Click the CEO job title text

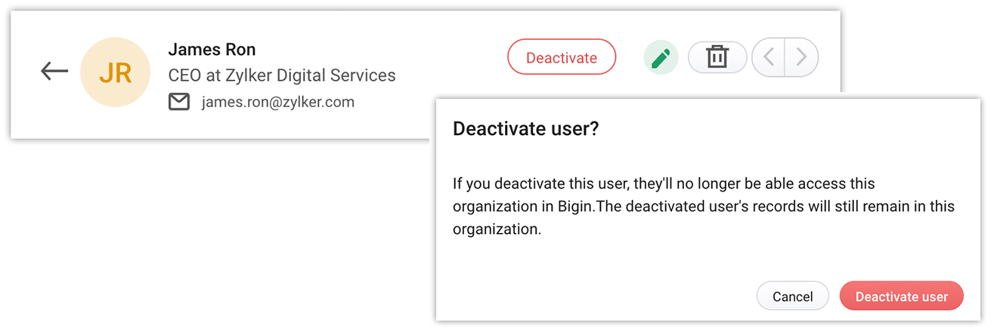click(182, 75)
